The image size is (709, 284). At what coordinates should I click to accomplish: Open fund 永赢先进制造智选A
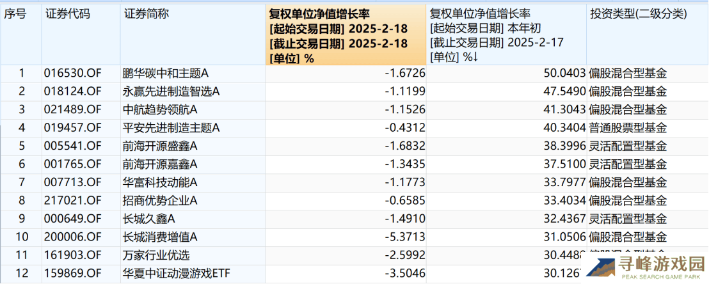tap(171, 92)
